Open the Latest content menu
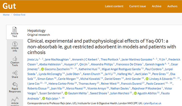Viewport: 182px width, 106px height. pos(114,6)
